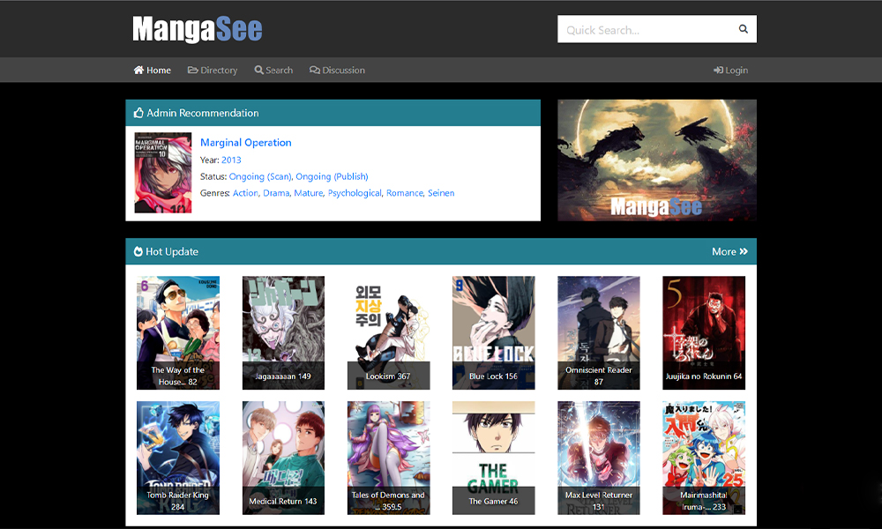Click the Marginal Operation cover thumbnail
Screen dimensions: 882x529
pos(163,173)
